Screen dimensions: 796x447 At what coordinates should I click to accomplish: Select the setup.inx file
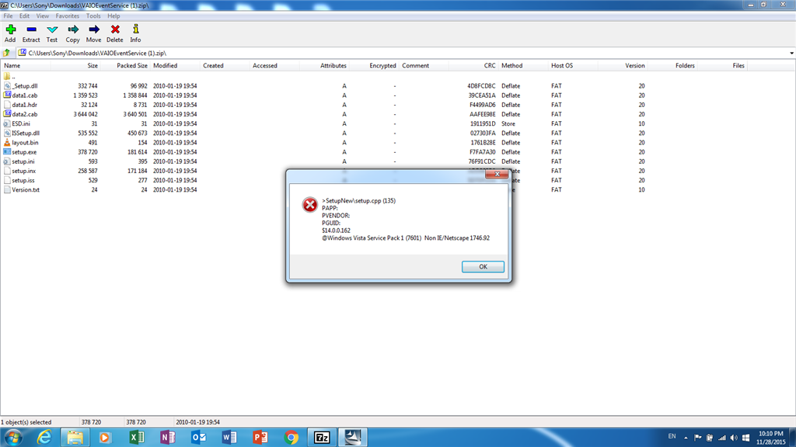coord(23,171)
